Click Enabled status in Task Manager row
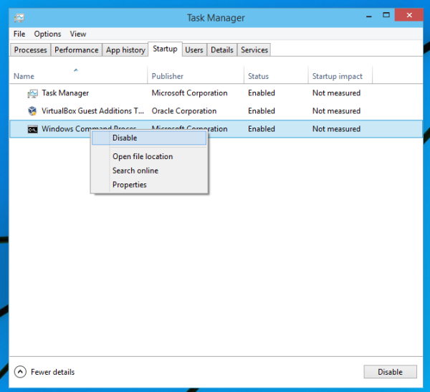 [x=262, y=93]
